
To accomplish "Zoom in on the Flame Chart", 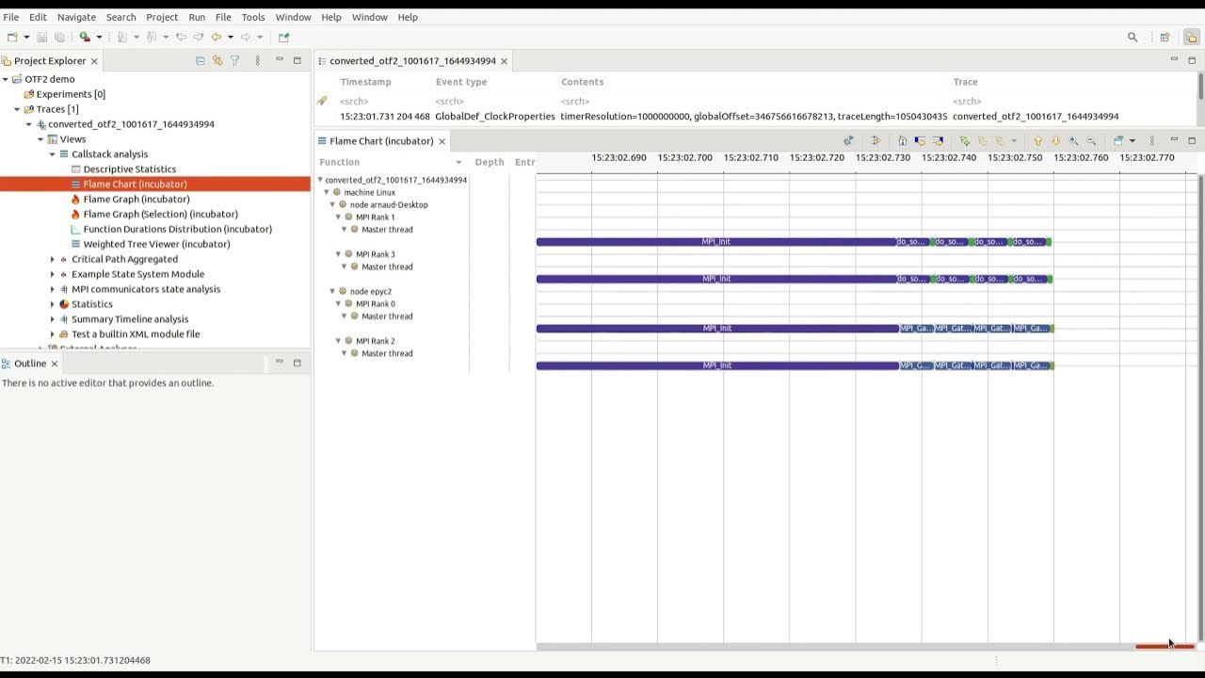I will [x=1073, y=141].
